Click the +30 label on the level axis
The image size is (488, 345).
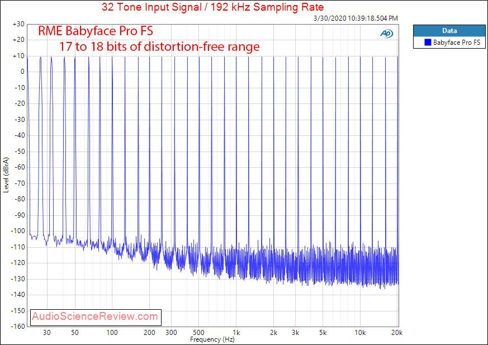point(18,24)
